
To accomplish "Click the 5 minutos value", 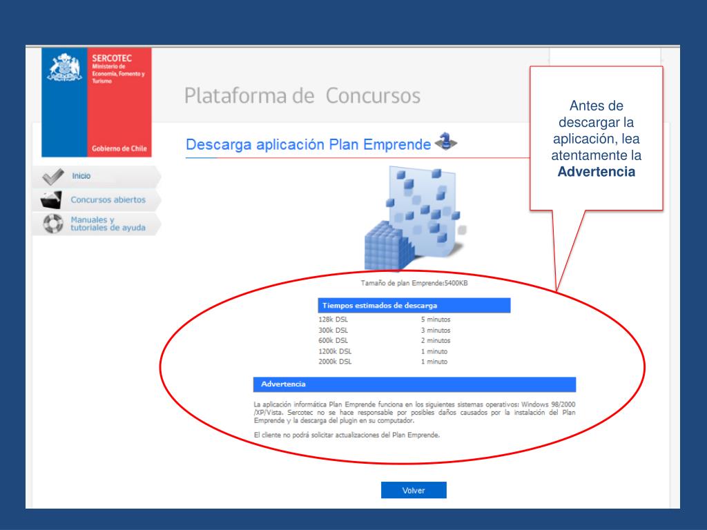I will [436, 320].
